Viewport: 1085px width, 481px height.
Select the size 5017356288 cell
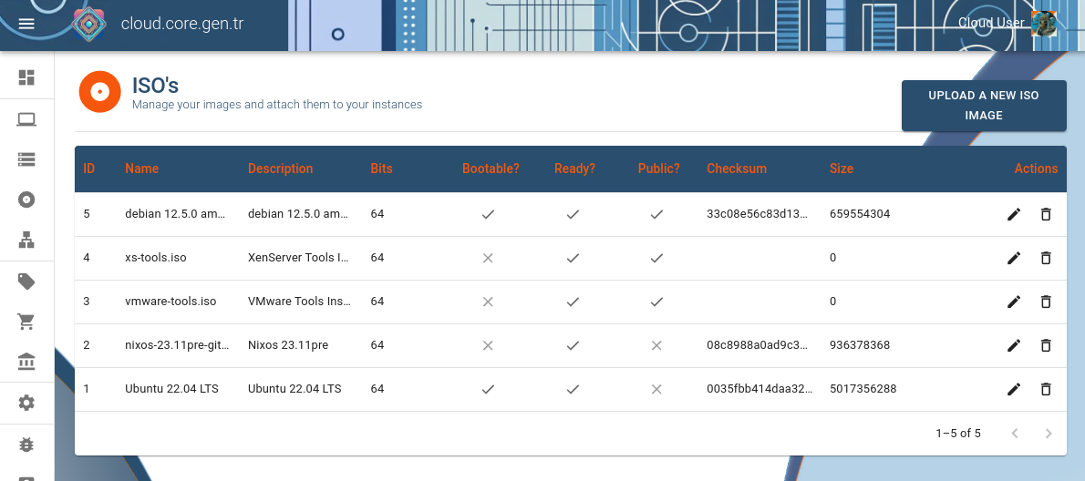863,389
